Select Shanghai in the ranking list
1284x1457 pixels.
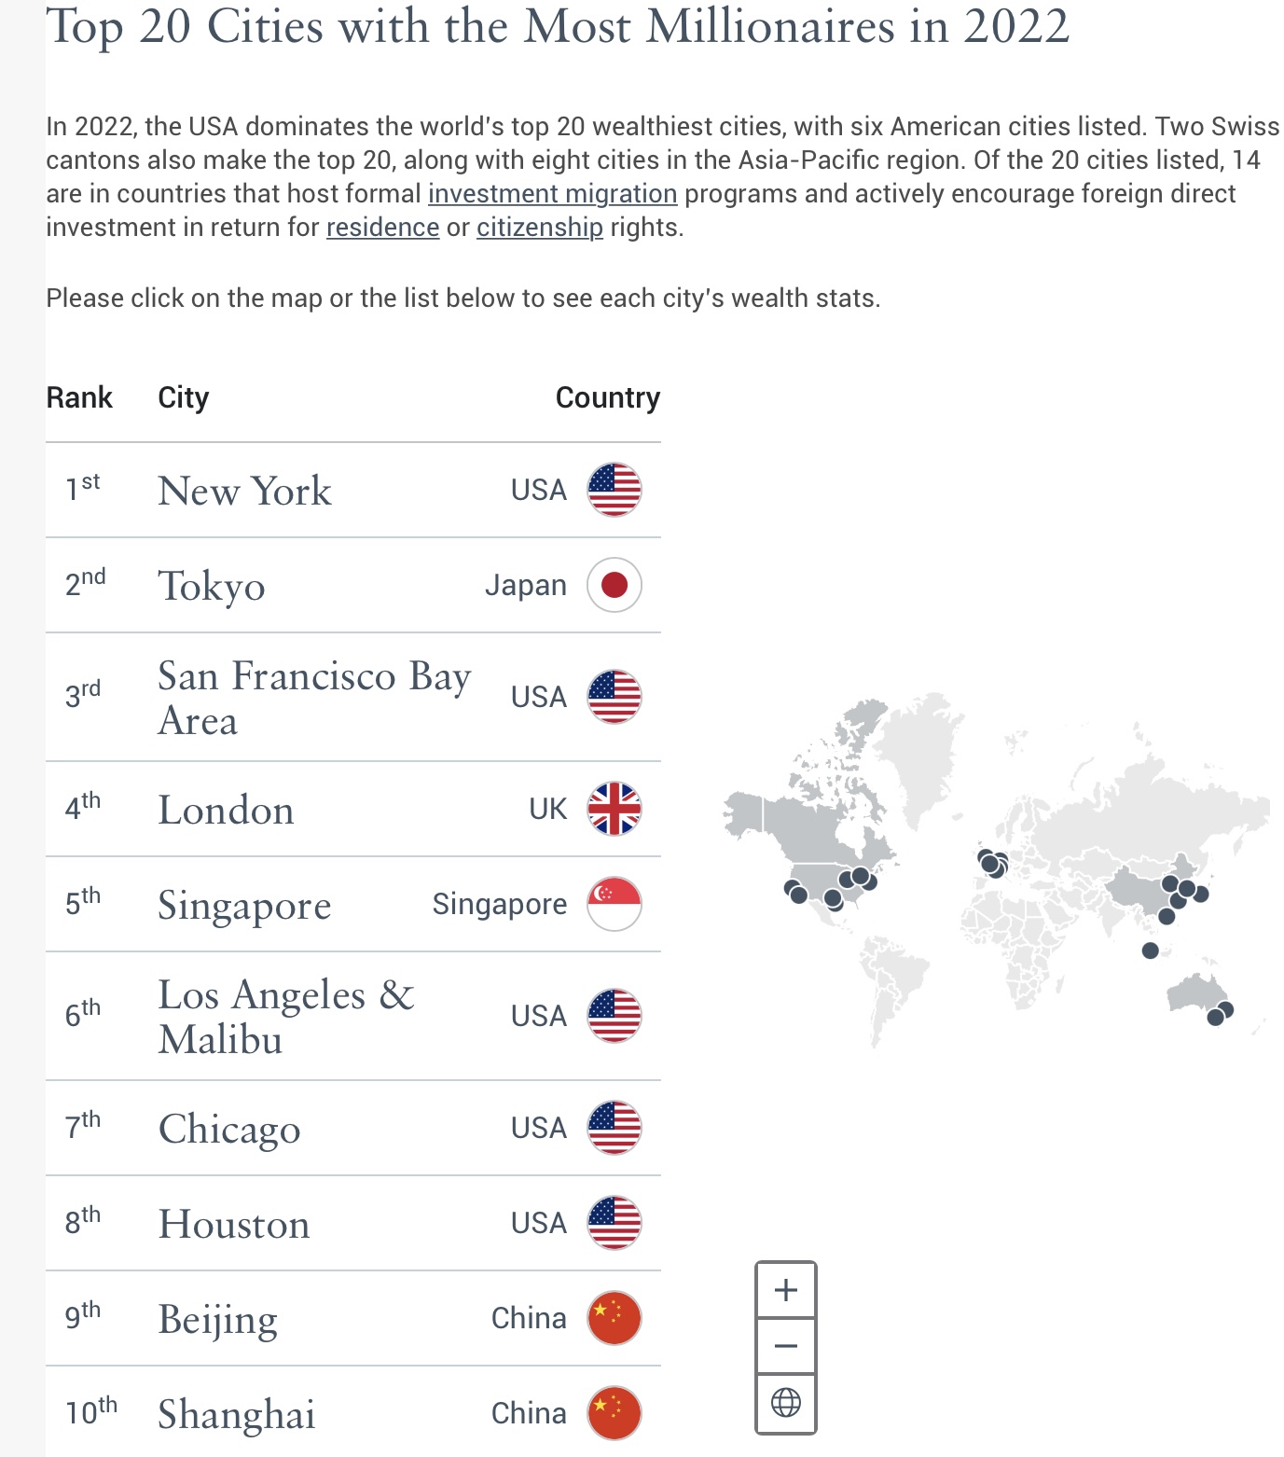(237, 1414)
